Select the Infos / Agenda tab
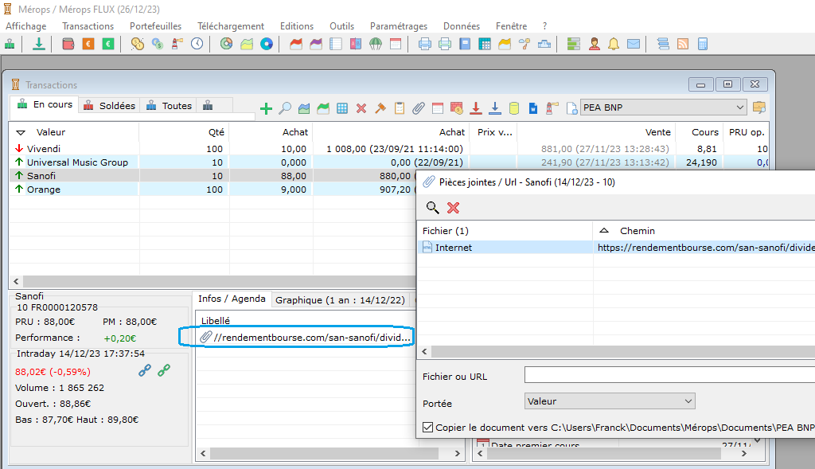This screenshot has height=469, width=815. coord(232,299)
